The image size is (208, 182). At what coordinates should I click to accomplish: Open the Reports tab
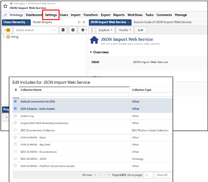coord(119,15)
